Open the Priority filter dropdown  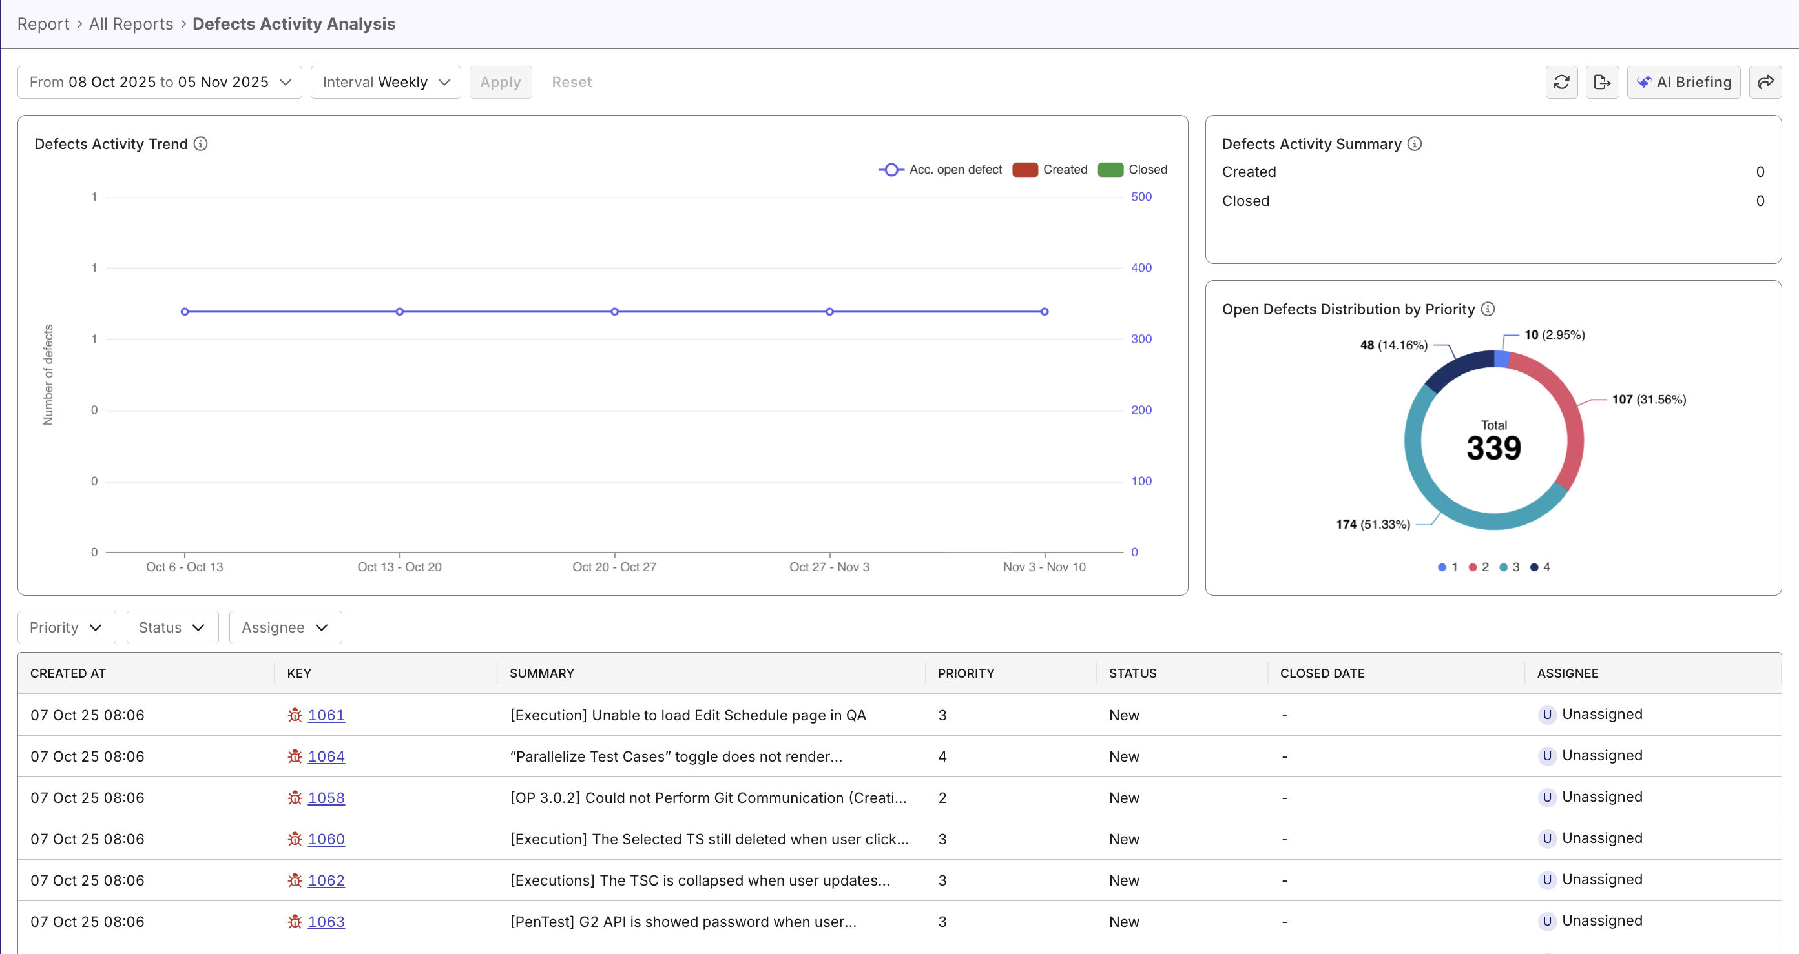pyautogui.click(x=66, y=627)
